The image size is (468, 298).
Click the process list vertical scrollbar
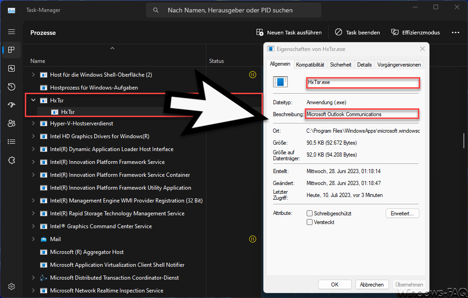(464, 140)
